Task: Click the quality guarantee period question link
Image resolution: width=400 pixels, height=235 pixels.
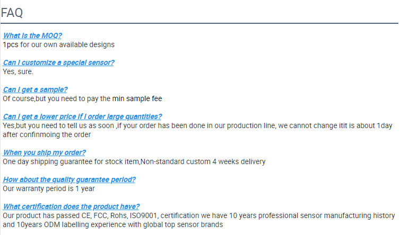Action: pos(69,179)
